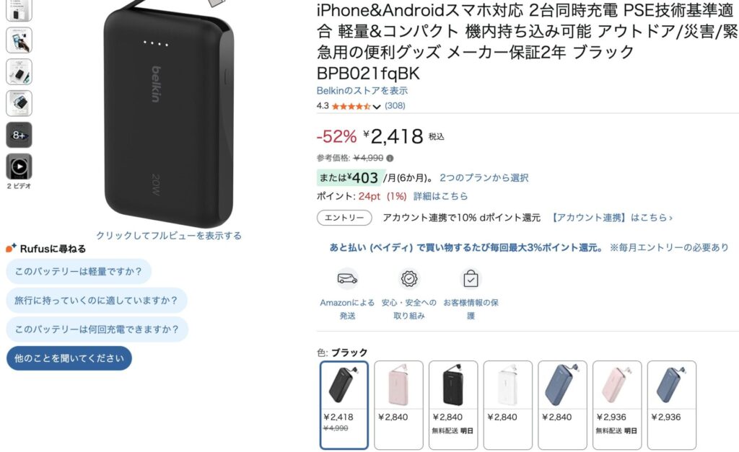This screenshot has width=739, height=452.
Task: Click the お客様情報の保護 bag icon
Action: (471, 279)
